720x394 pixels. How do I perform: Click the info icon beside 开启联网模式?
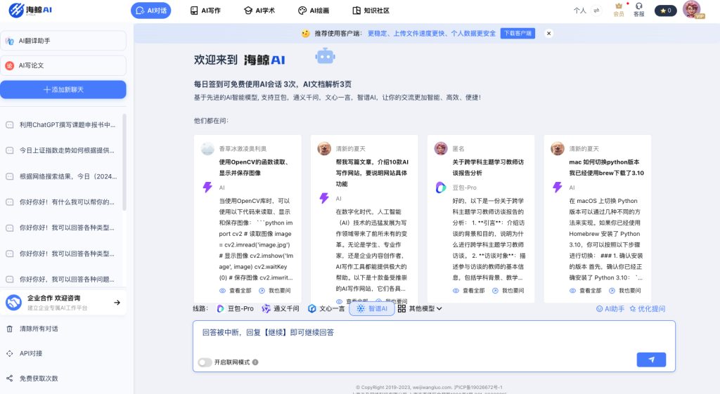pyautogui.click(x=255, y=362)
